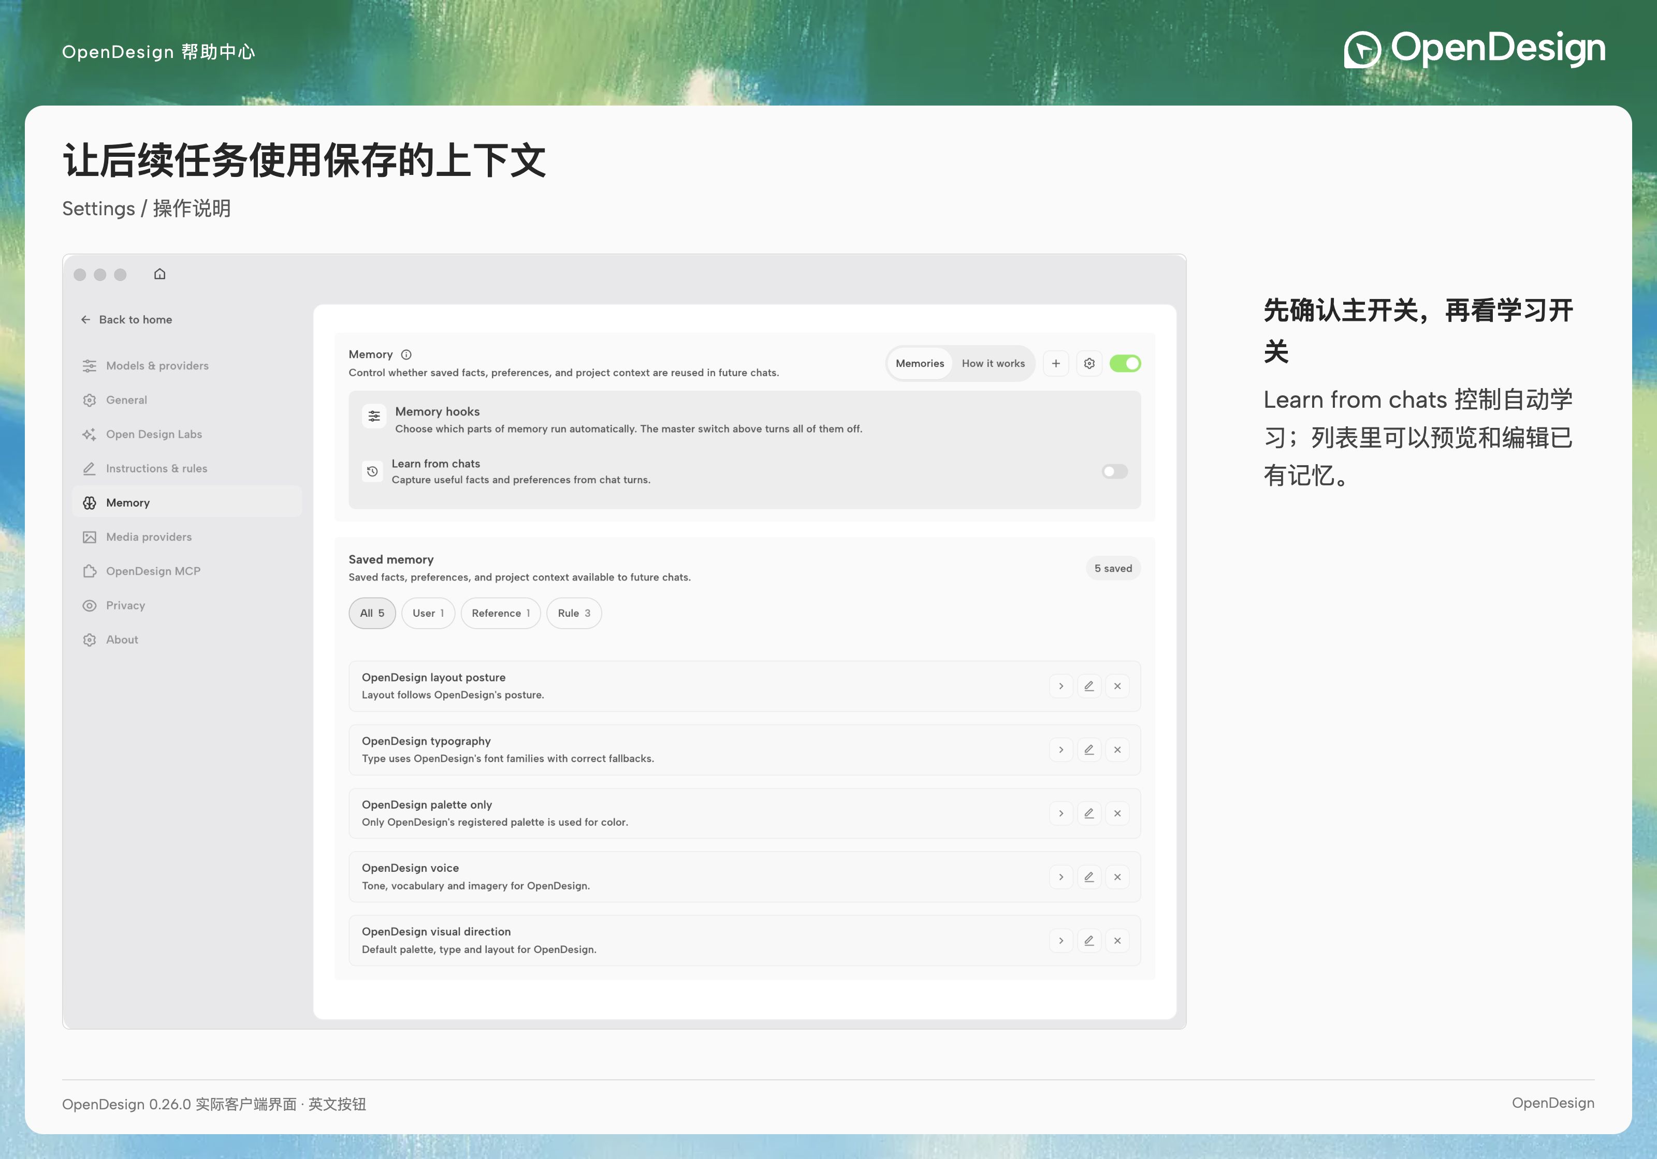Expand the OpenDesign visual direction entry
Viewport: 1657px width, 1159px height.
(x=1061, y=941)
